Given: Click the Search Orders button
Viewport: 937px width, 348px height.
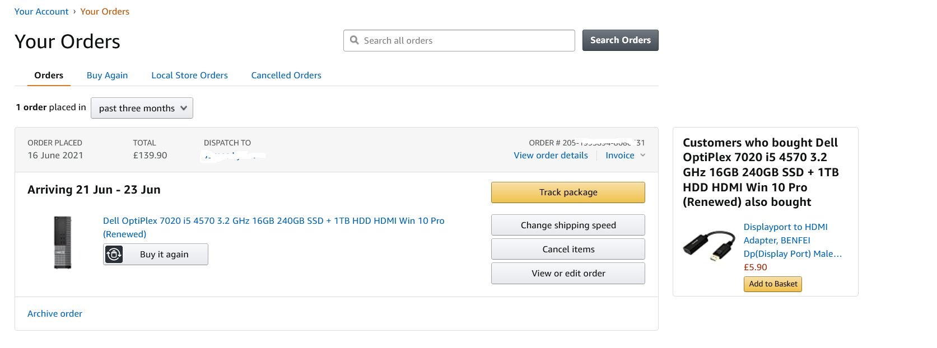Looking at the screenshot, I should 621,40.
